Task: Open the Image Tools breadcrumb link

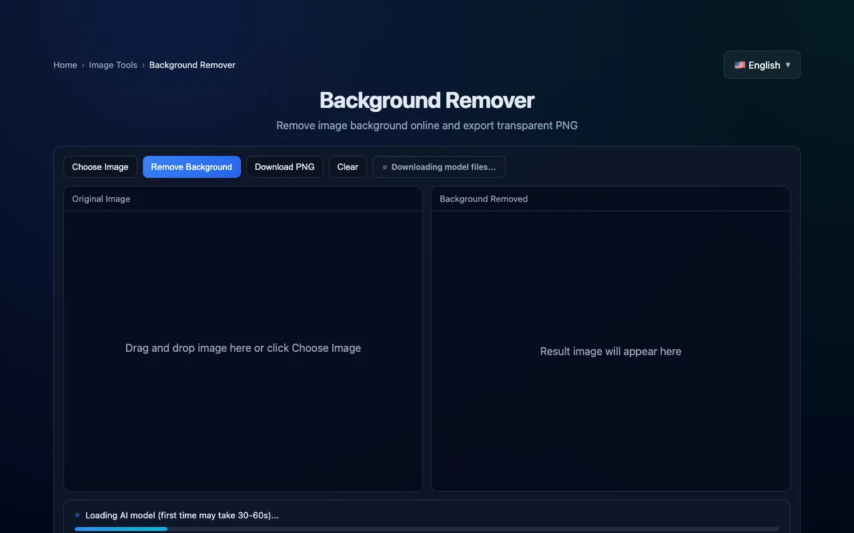Action: click(x=113, y=65)
